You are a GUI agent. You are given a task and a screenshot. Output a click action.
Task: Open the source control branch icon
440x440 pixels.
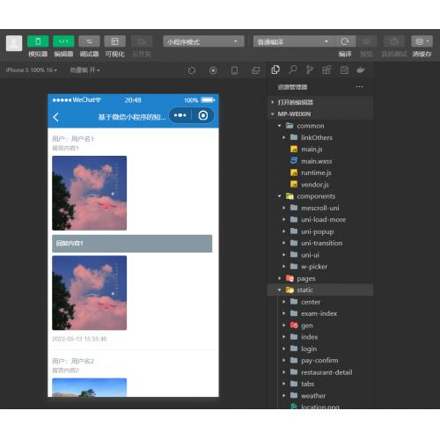click(309, 70)
